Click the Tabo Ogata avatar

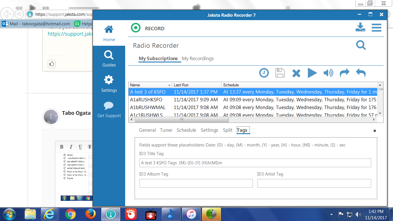coord(51,117)
